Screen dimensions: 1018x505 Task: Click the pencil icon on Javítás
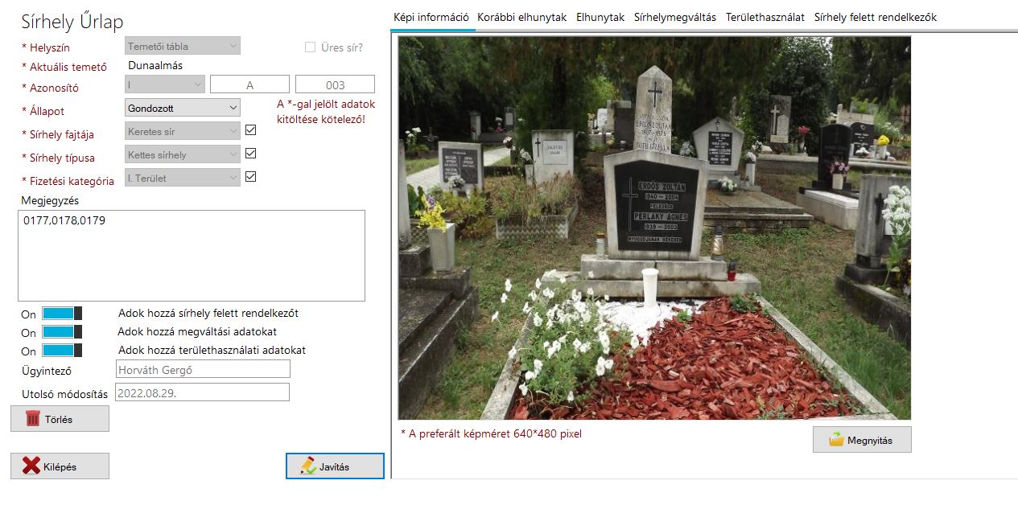tap(308, 466)
